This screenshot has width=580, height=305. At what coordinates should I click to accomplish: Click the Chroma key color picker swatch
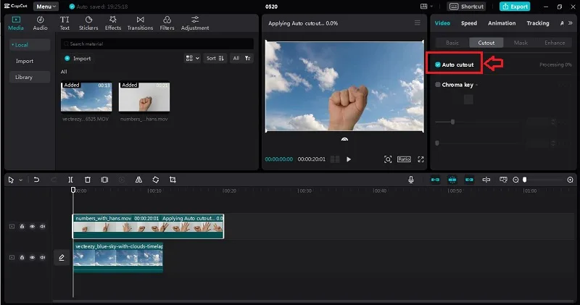coord(468,99)
